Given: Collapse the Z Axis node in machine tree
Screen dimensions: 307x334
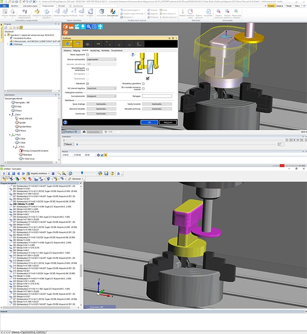Looking at the screenshot, I should tap(10, 115).
